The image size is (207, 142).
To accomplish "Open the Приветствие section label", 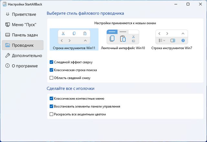I will (24, 14).
